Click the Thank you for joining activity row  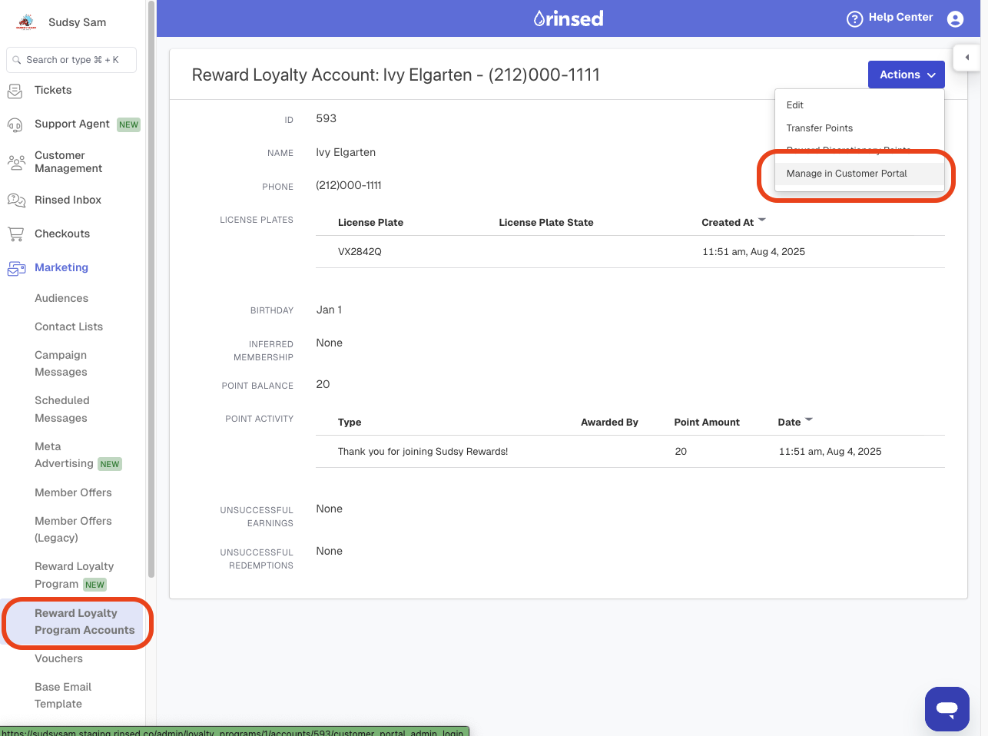(630, 452)
